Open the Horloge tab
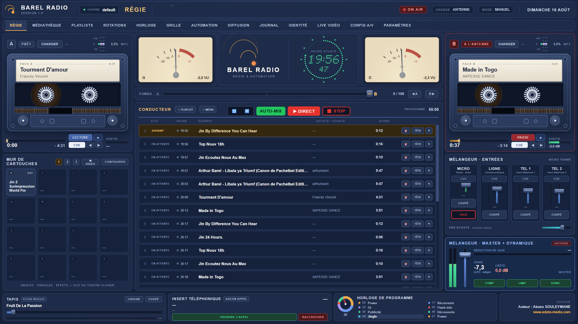This screenshot has width=578, height=324. pos(146,25)
